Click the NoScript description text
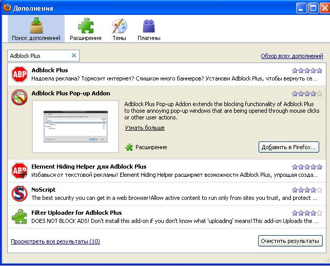Viewport: 330px width, 266px height. 174,198
